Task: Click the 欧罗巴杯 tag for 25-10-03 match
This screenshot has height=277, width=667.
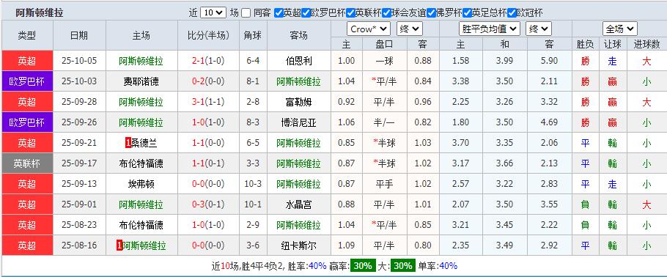Action: coord(27,81)
